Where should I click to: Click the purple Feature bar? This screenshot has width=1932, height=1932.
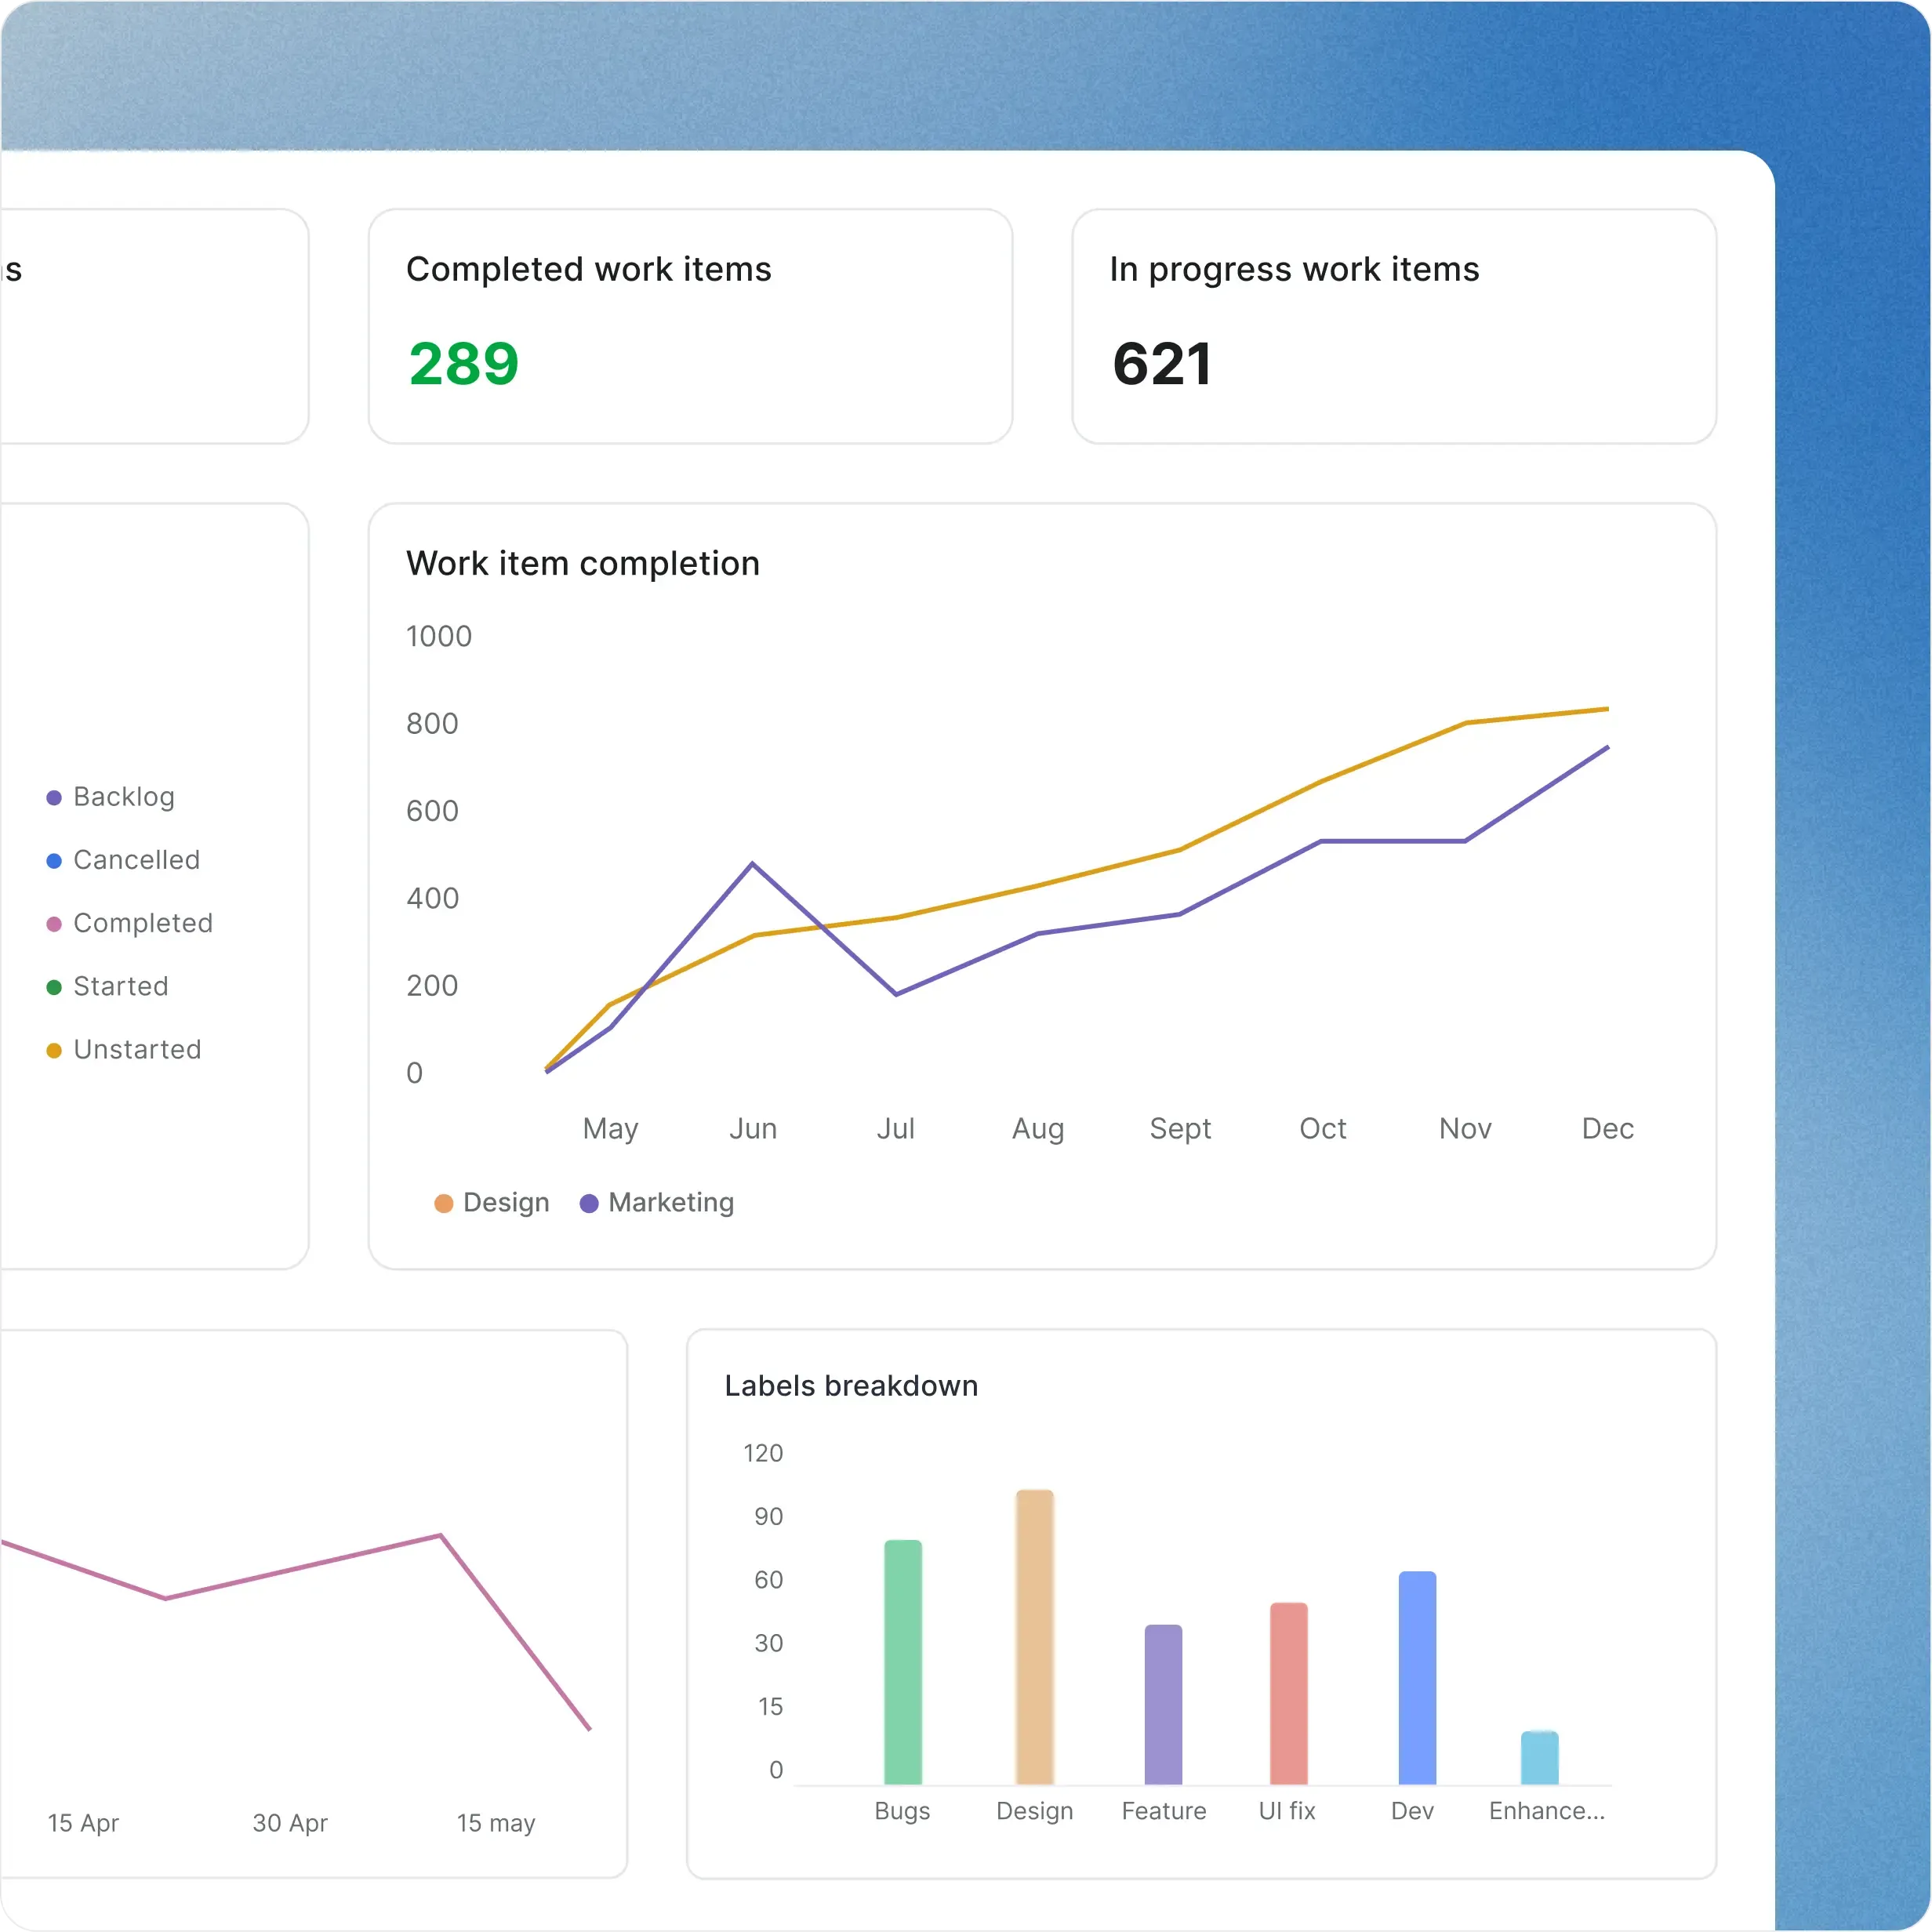click(1163, 1704)
